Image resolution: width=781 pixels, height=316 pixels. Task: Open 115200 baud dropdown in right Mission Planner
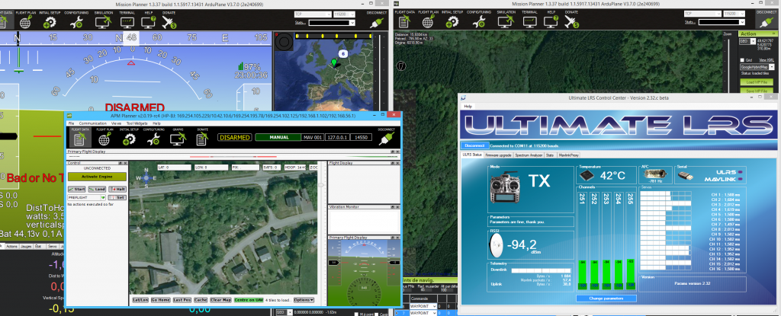(x=736, y=14)
